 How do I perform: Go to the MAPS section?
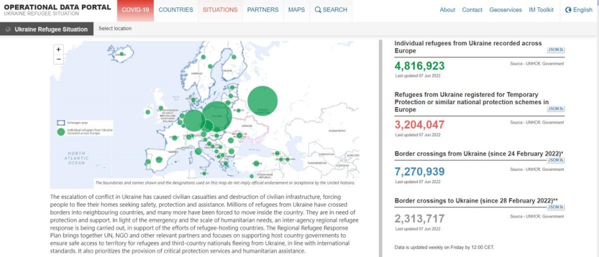click(296, 10)
